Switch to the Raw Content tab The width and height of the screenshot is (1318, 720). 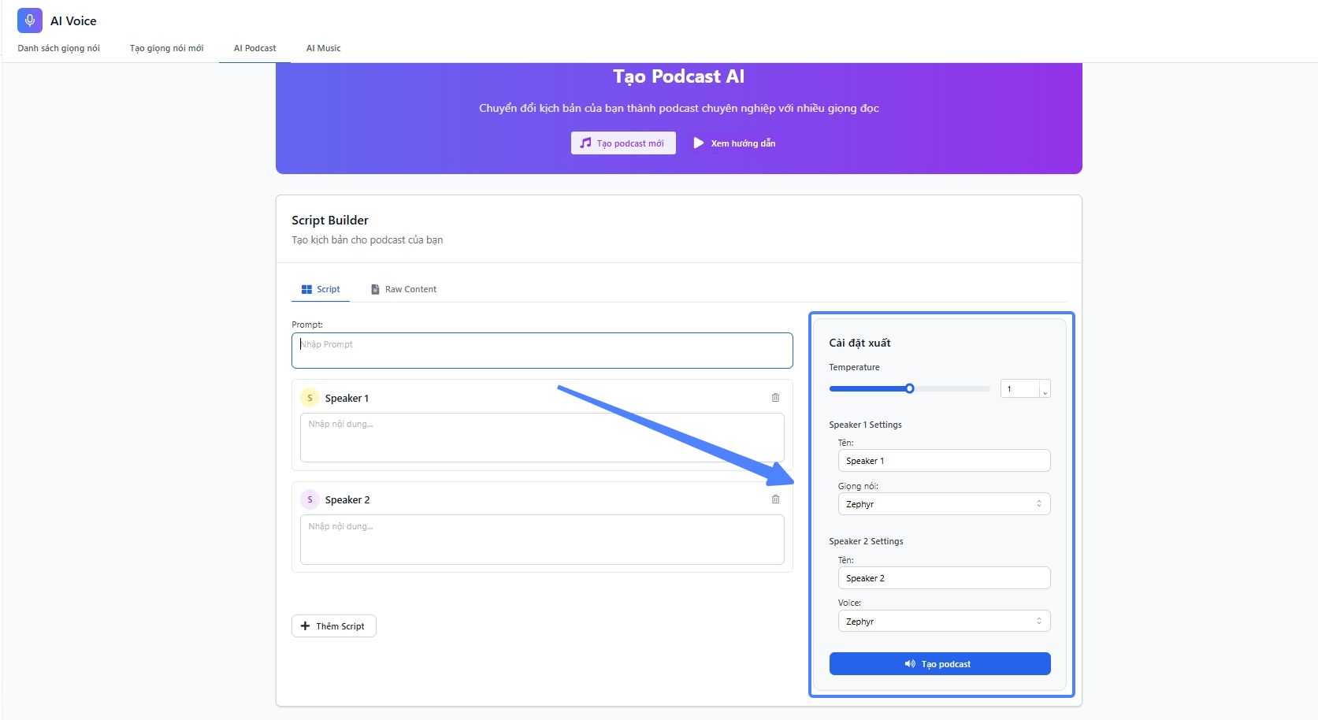(403, 289)
